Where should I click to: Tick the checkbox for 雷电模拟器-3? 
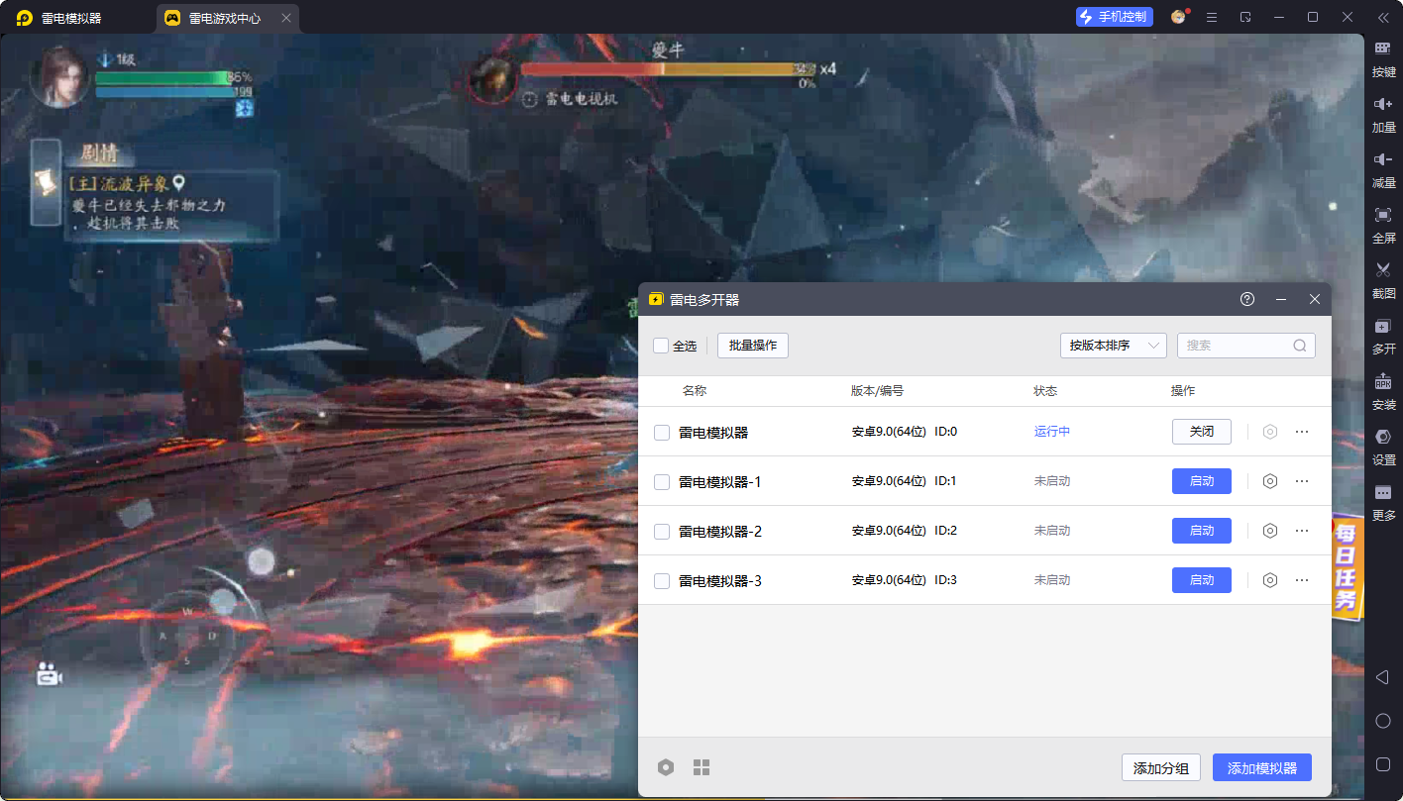coord(662,581)
